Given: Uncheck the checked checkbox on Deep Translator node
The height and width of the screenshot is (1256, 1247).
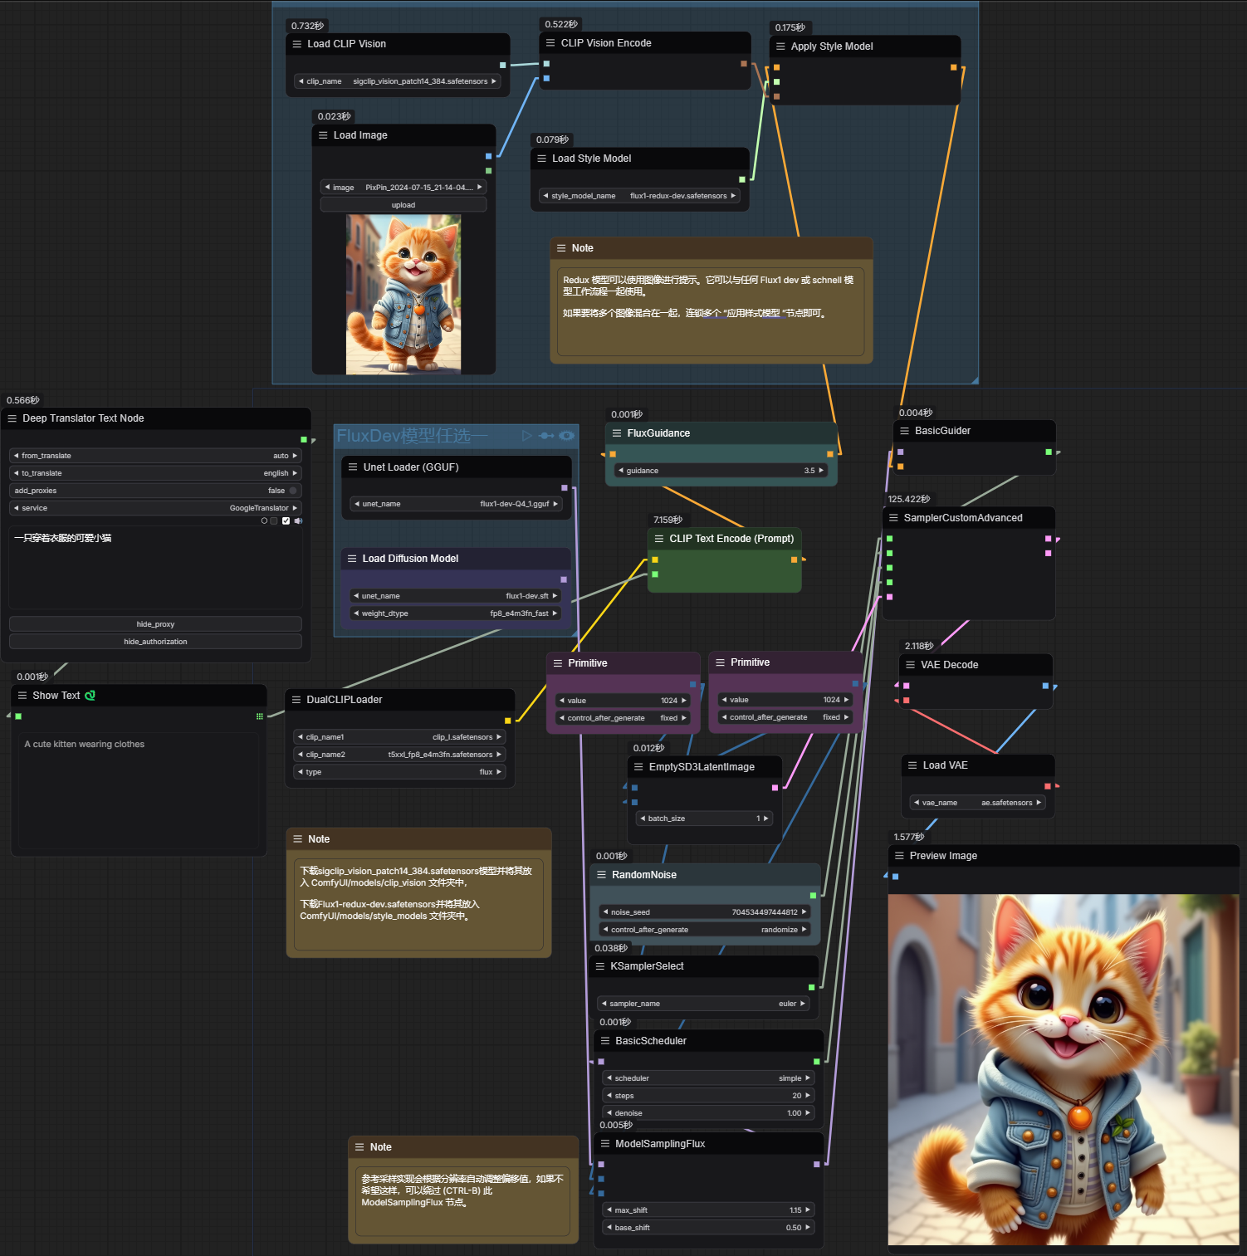Looking at the screenshot, I should tap(286, 520).
